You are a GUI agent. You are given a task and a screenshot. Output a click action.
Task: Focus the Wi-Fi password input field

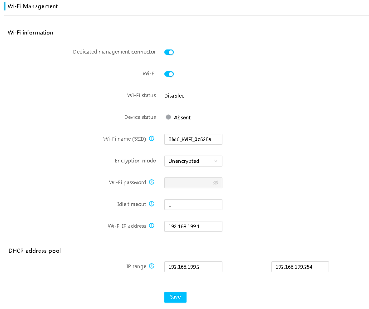click(193, 183)
